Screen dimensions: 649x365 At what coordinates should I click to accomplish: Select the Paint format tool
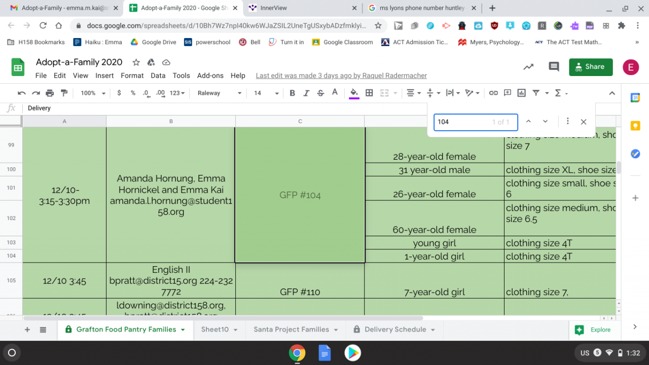coord(64,93)
